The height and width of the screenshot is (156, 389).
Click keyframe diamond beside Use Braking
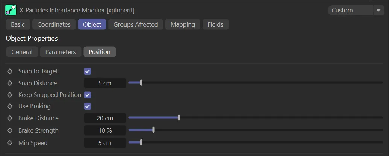(x=10, y=106)
